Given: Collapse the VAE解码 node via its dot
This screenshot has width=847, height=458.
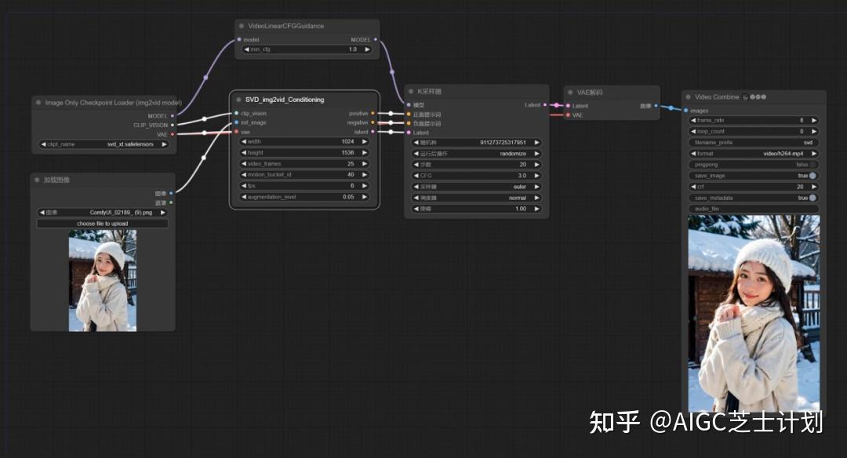Looking at the screenshot, I should (x=571, y=90).
